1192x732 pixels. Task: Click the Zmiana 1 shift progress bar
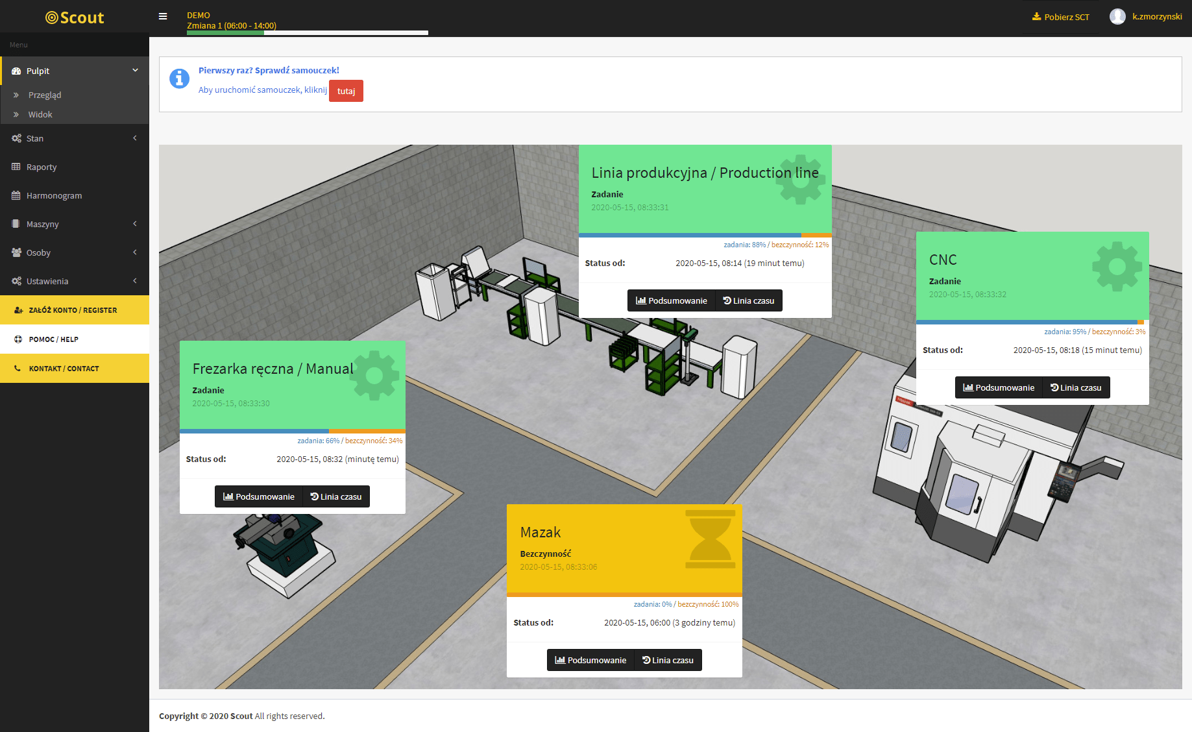coord(308,32)
